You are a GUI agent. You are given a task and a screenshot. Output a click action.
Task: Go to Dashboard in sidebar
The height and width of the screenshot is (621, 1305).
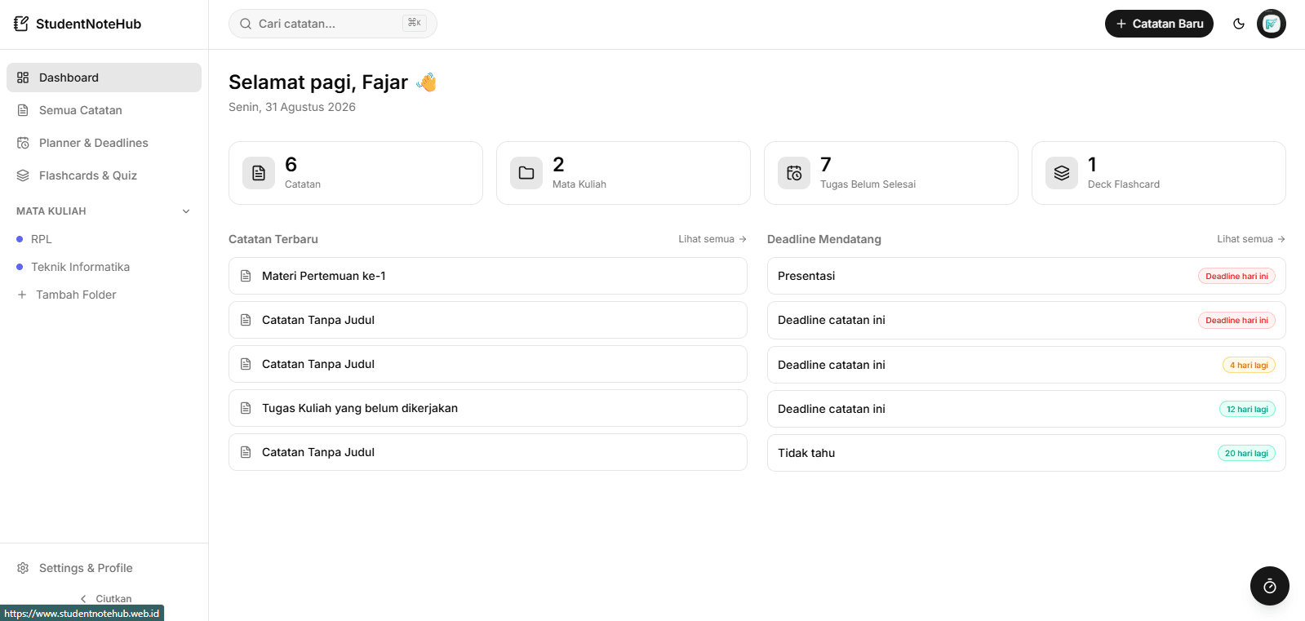104,78
